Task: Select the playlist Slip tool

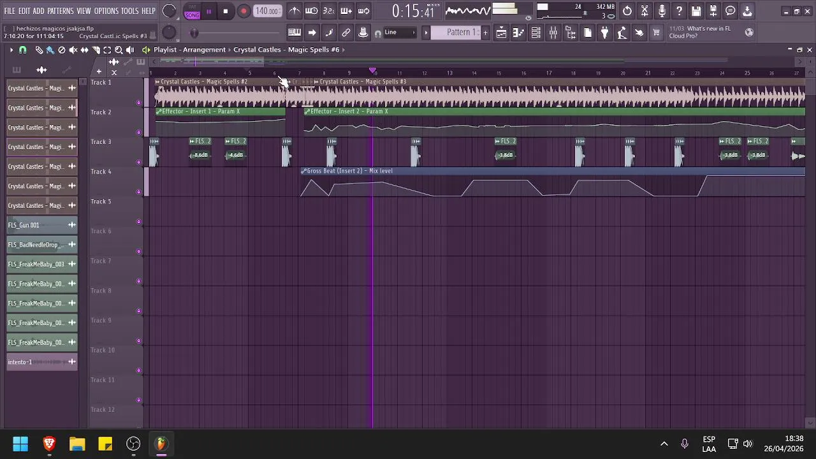Action: pos(85,50)
